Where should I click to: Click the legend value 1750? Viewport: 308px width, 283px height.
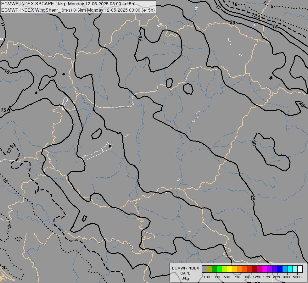[x=267, y=277]
